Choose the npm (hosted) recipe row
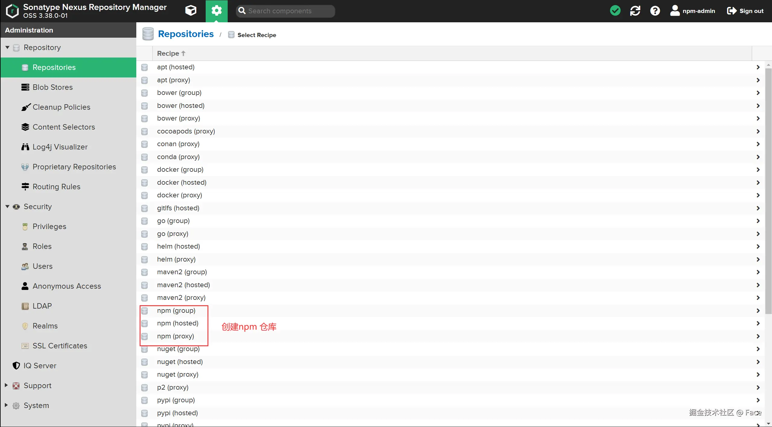This screenshot has width=772, height=427. click(x=178, y=323)
